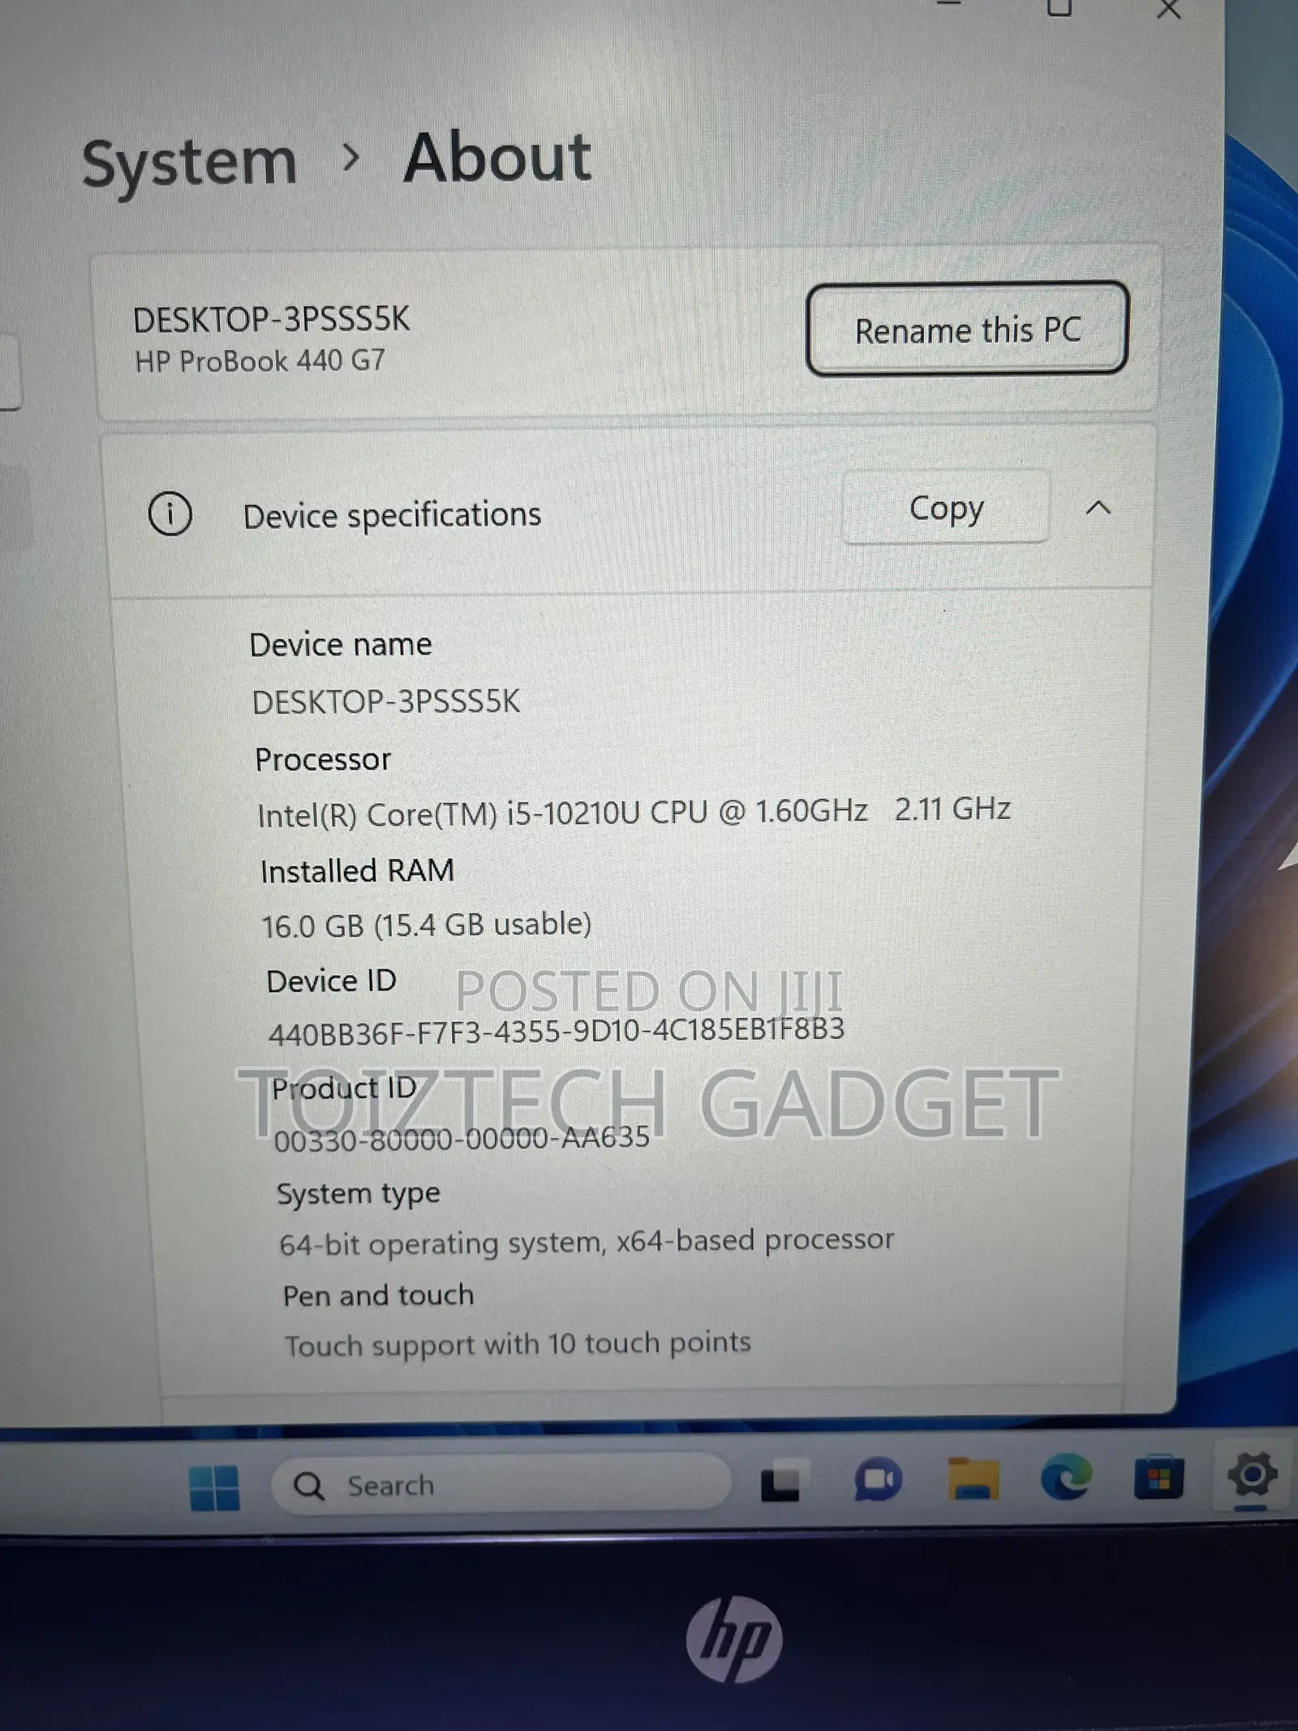Screen dimensions: 1298x1731
Task: Select the Product ID value 00330-80000-00000-AA635
Action: pos(461,1139)
